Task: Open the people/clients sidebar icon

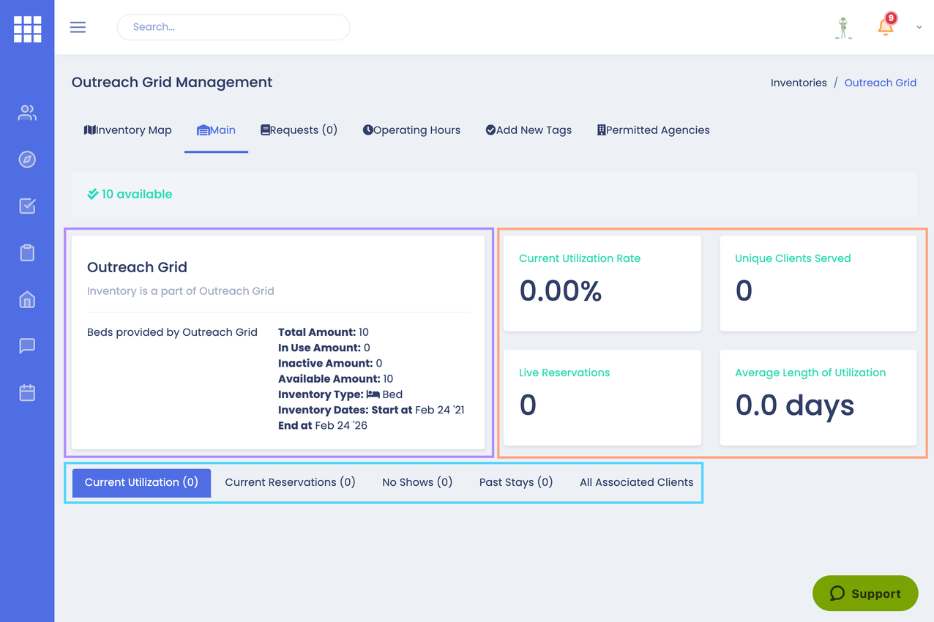Action: (x=27, y=113)
